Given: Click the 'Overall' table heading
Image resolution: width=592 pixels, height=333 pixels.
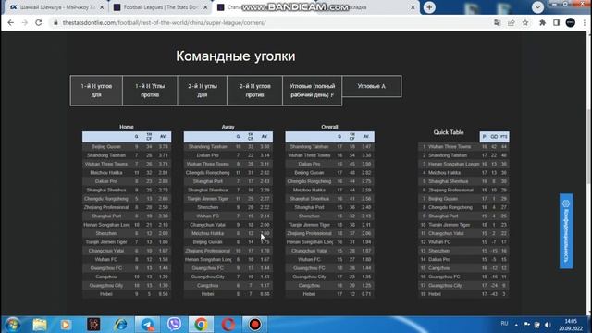Looking at the screenshot, I should (x=329, y=127).
